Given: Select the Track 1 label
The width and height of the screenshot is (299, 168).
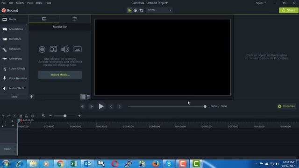Looking at the screenshot, I should point(7,149).
